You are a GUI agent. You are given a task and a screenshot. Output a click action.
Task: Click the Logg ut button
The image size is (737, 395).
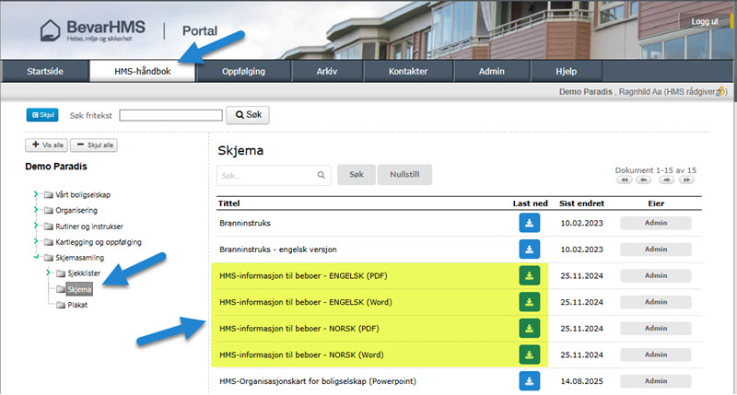point(705,21)
